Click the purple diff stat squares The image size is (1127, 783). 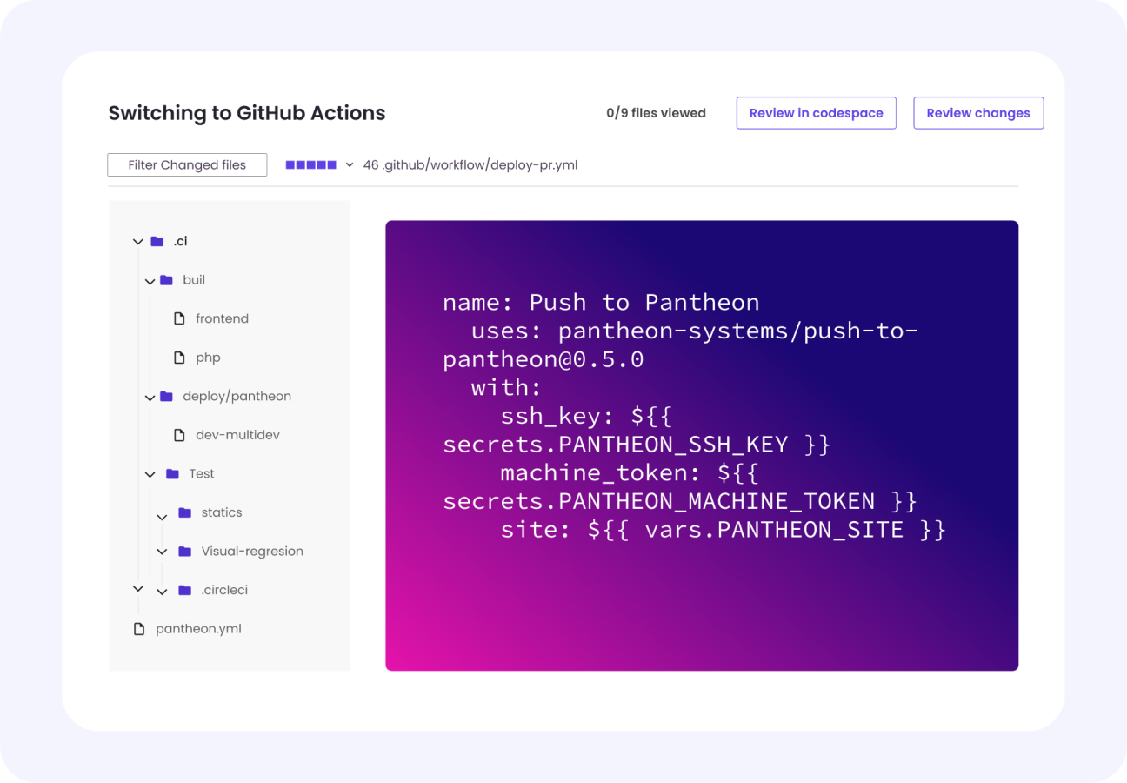310,164
